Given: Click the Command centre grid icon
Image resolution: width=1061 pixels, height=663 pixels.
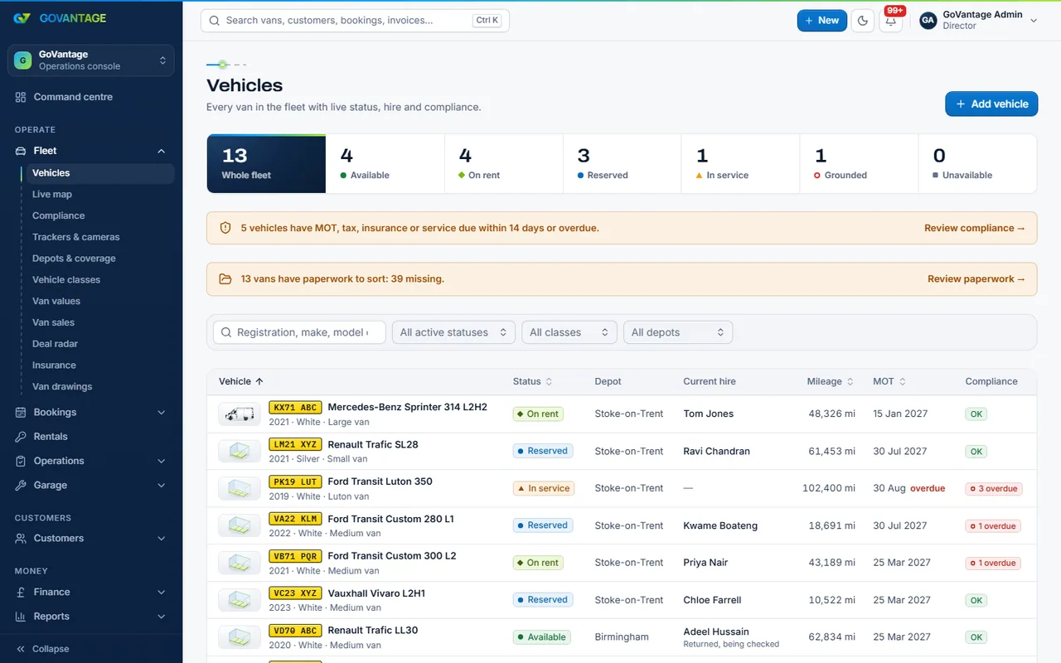Looking at the screenshot, I should click(21, 97).
